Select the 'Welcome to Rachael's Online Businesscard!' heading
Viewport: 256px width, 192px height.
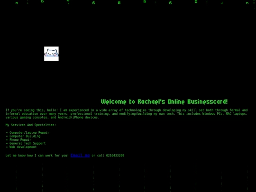(x=164, y=101)
